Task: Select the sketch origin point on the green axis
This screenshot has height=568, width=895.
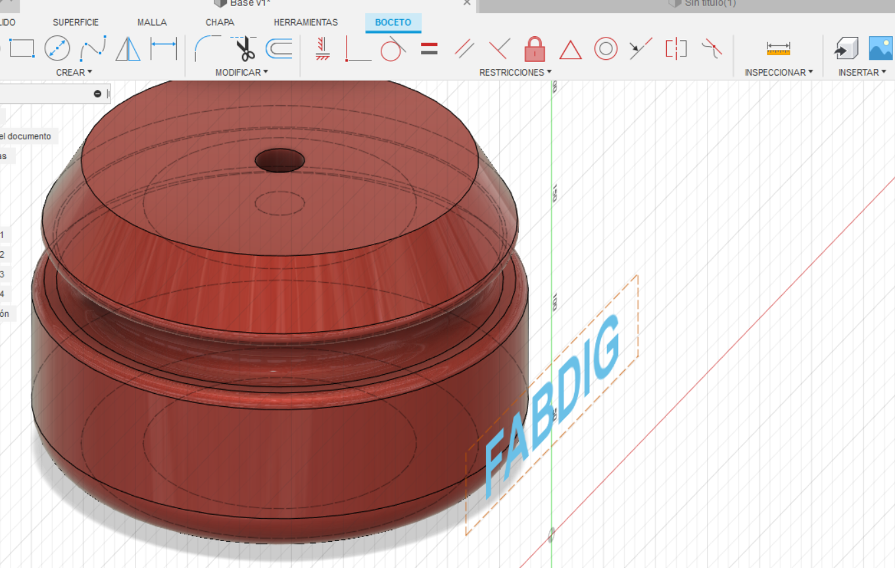Action: [551, 534]
